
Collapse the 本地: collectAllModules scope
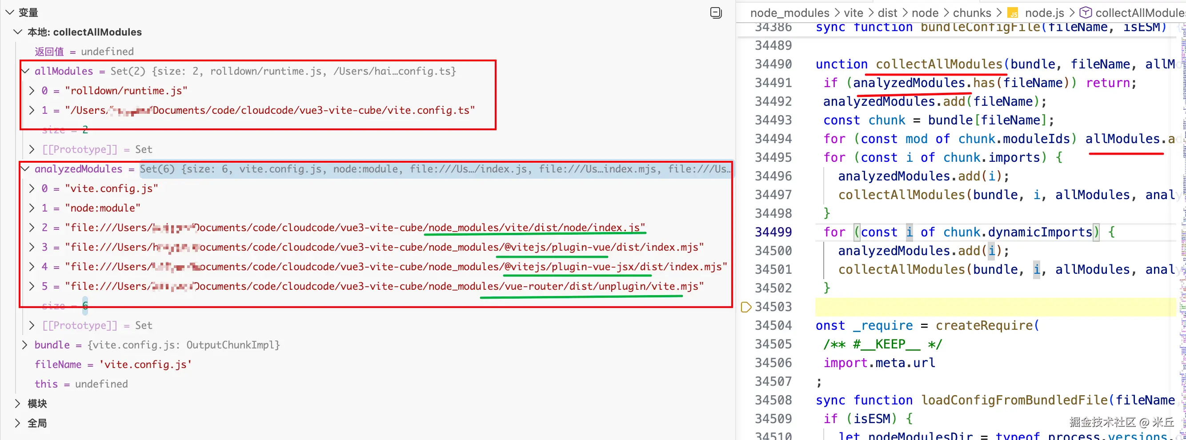click(x=18, y=32)
